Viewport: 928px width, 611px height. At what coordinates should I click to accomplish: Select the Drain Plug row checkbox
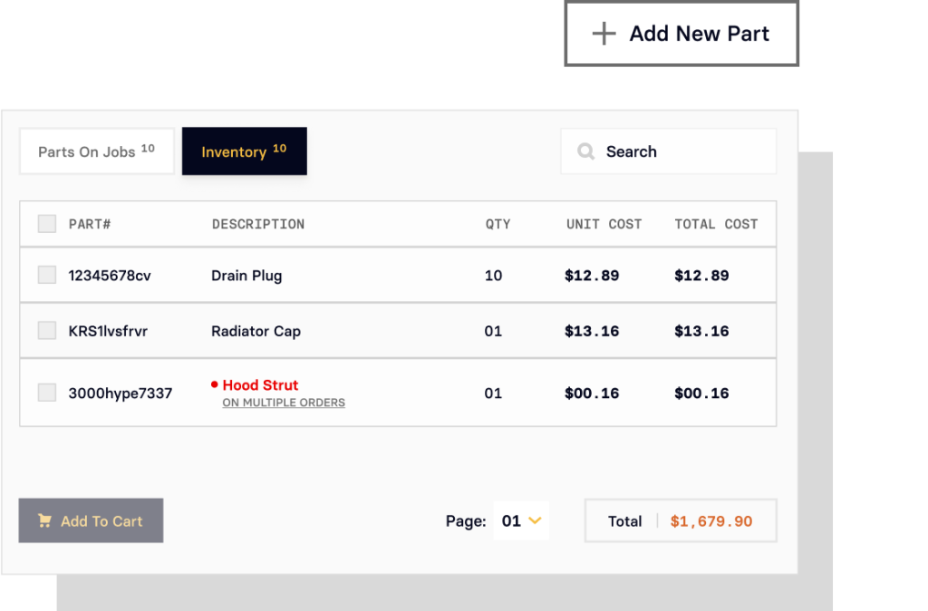(x=46, y=274)
